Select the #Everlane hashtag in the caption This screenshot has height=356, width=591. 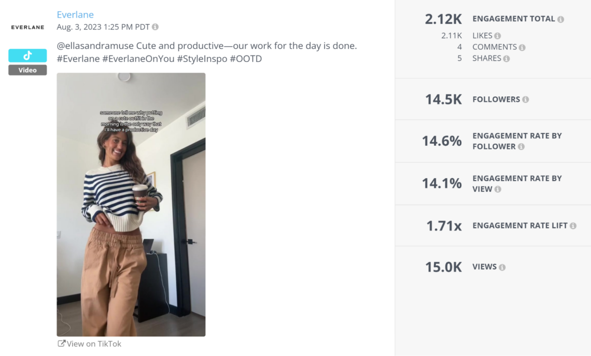coord(77,58)
